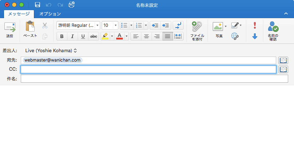Set high importance with red exclamation

point(255,25)
